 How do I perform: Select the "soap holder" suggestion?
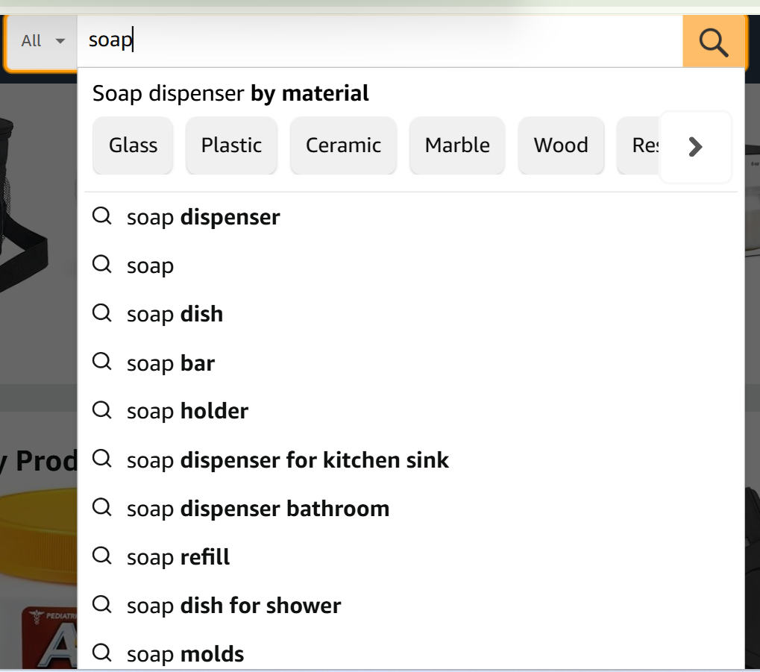[x=187, y=411]
